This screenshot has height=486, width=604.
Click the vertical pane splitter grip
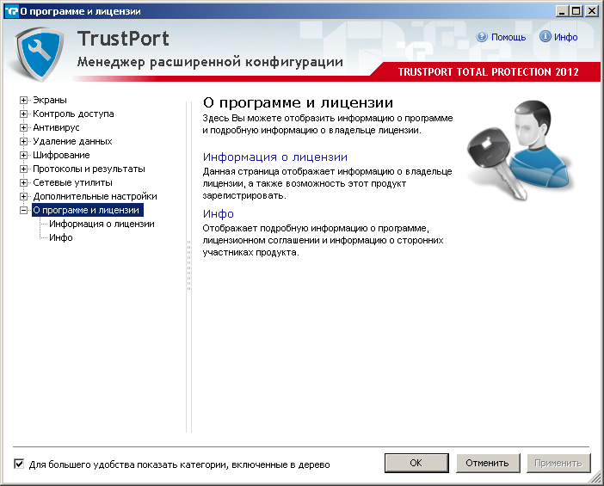tap(188, 266)
